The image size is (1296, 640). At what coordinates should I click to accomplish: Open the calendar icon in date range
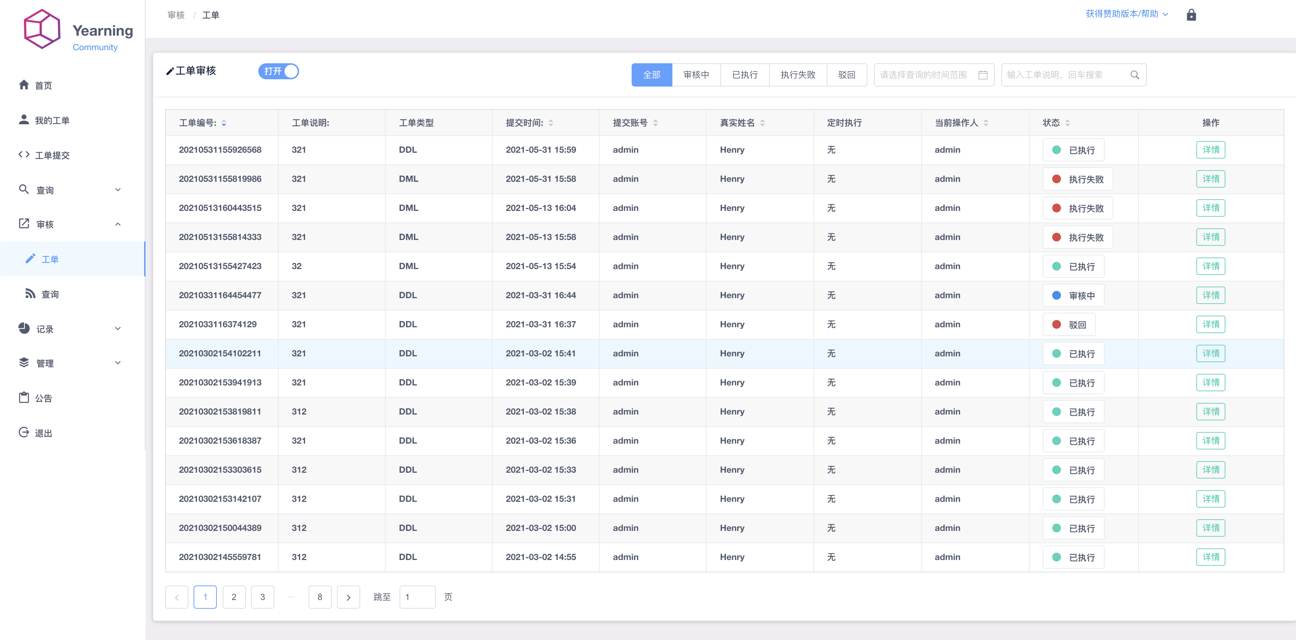(x=983, y=75)
